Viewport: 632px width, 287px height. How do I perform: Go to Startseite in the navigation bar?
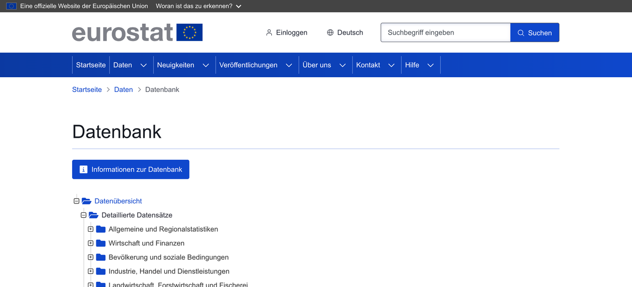coord(91,65)
